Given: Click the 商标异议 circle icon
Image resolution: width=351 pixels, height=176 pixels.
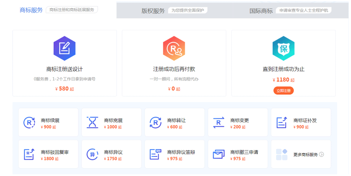Looking at the screenshot, I should pos(92,154).
